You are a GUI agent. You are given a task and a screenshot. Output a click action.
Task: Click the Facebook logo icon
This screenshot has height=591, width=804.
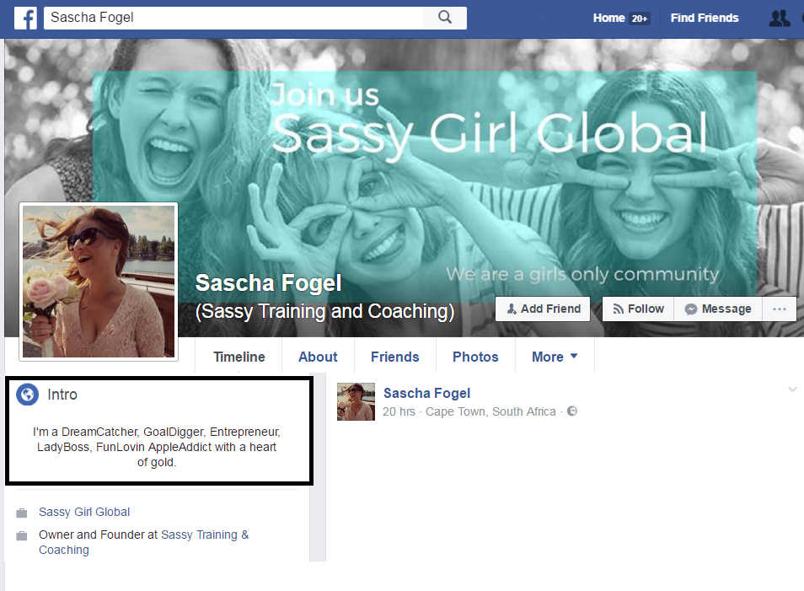(x=25, y=18)
